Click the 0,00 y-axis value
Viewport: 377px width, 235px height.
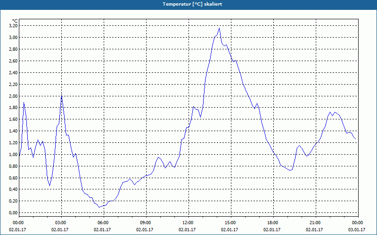point(13,213)
